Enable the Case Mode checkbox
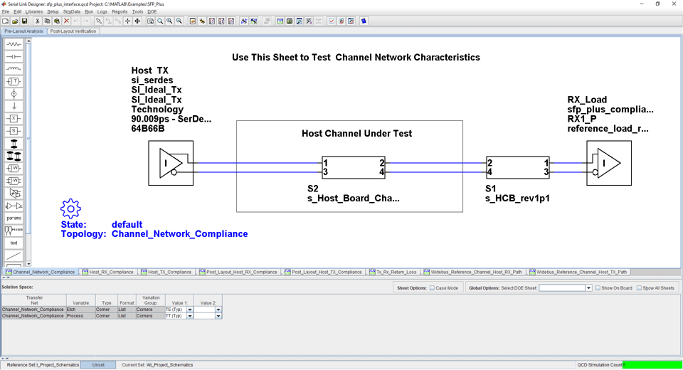The image size is (683, 370). 432,288
